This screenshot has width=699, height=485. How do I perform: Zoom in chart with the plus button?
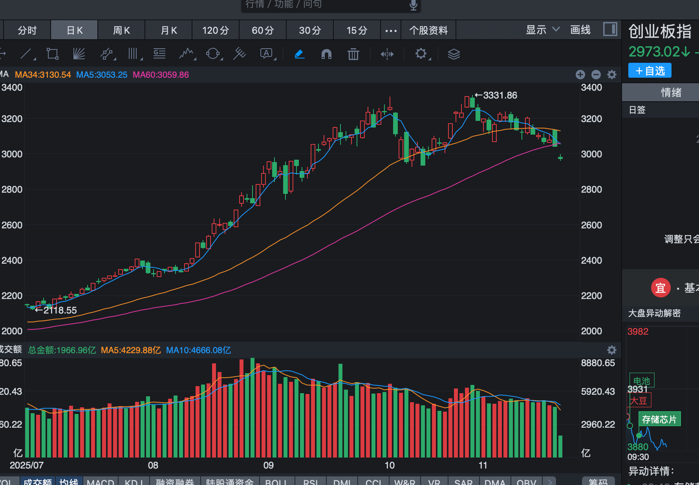click(x=580, y=75)
